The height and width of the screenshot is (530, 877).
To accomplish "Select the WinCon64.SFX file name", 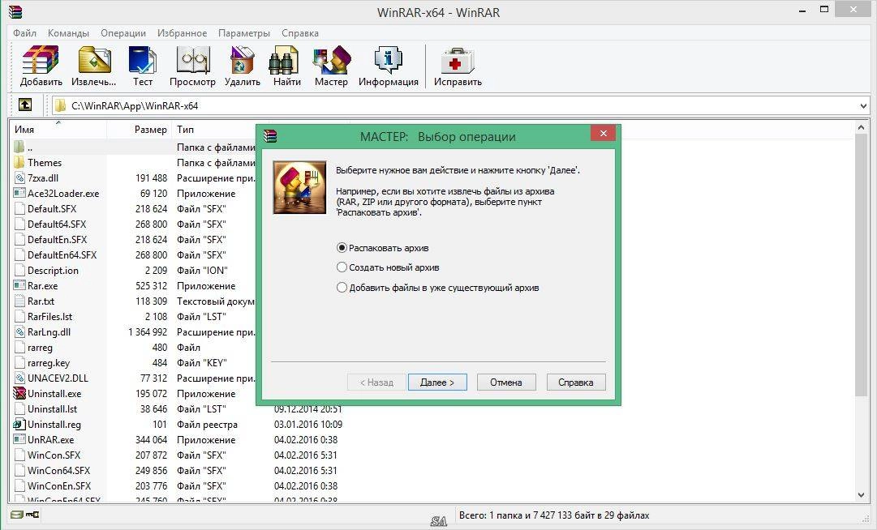I will (58, 470).
